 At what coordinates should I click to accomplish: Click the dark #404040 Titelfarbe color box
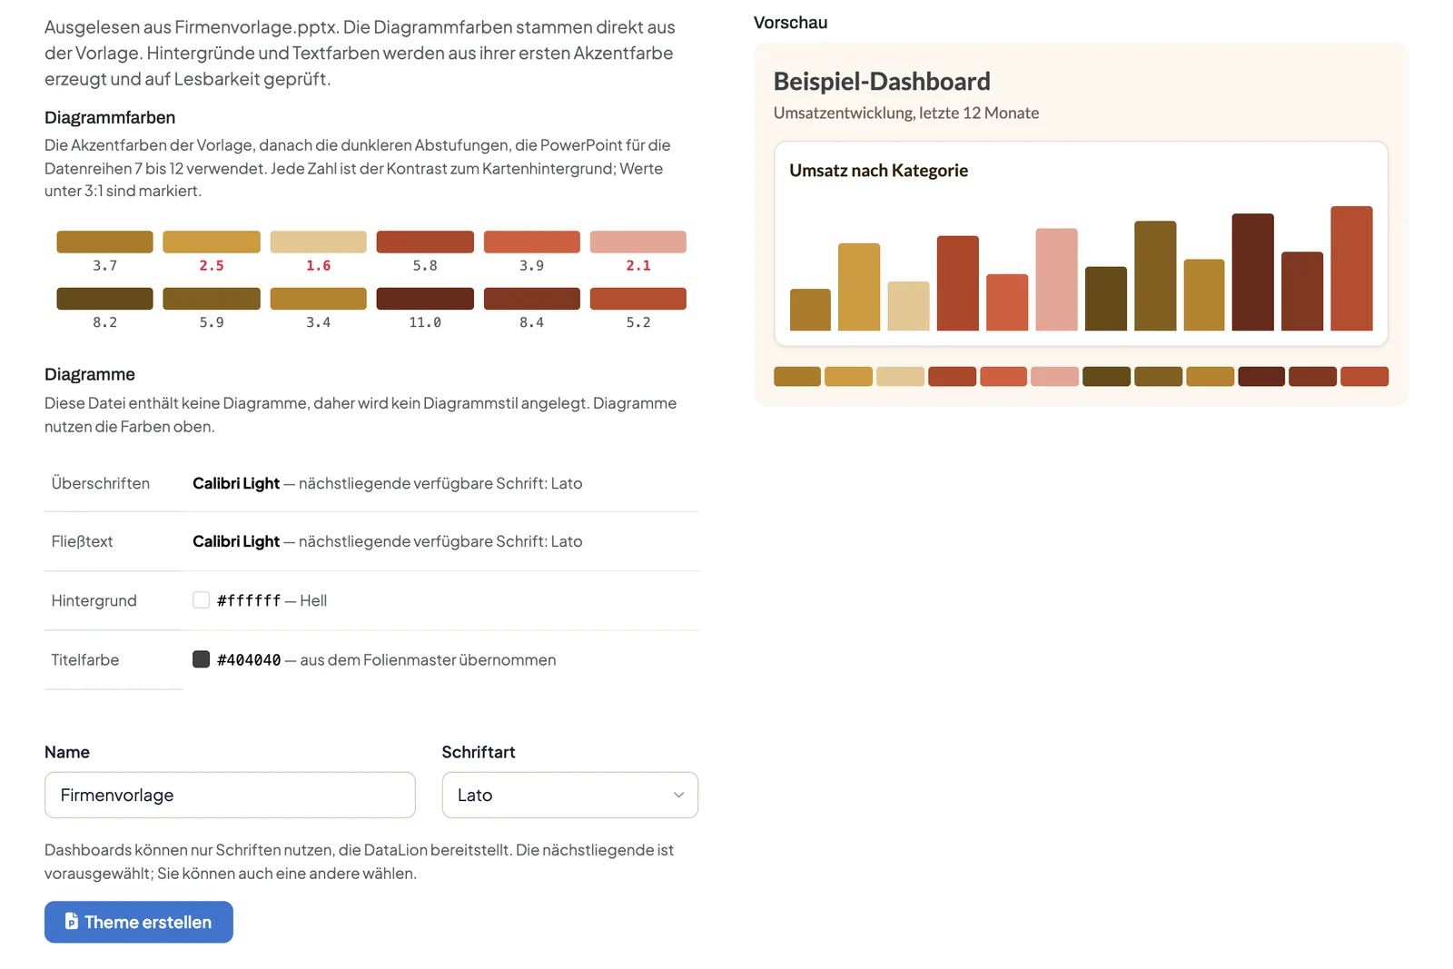coord(201,659)
